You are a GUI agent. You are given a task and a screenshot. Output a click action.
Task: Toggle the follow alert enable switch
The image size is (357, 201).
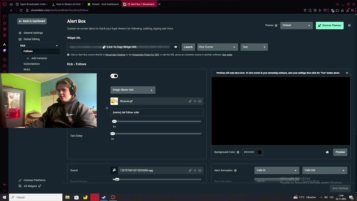[x=114, y=76]
